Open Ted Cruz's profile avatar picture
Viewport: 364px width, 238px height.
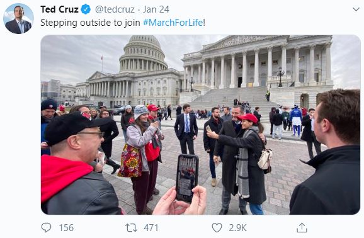click(18, 19)
